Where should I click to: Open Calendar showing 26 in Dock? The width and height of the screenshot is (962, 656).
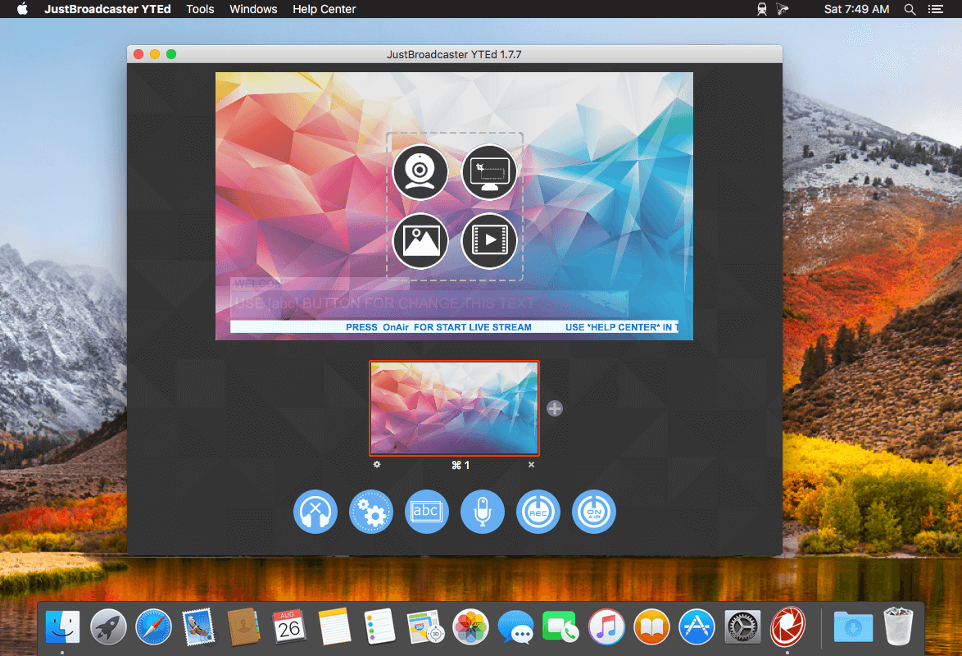[289, 627]
